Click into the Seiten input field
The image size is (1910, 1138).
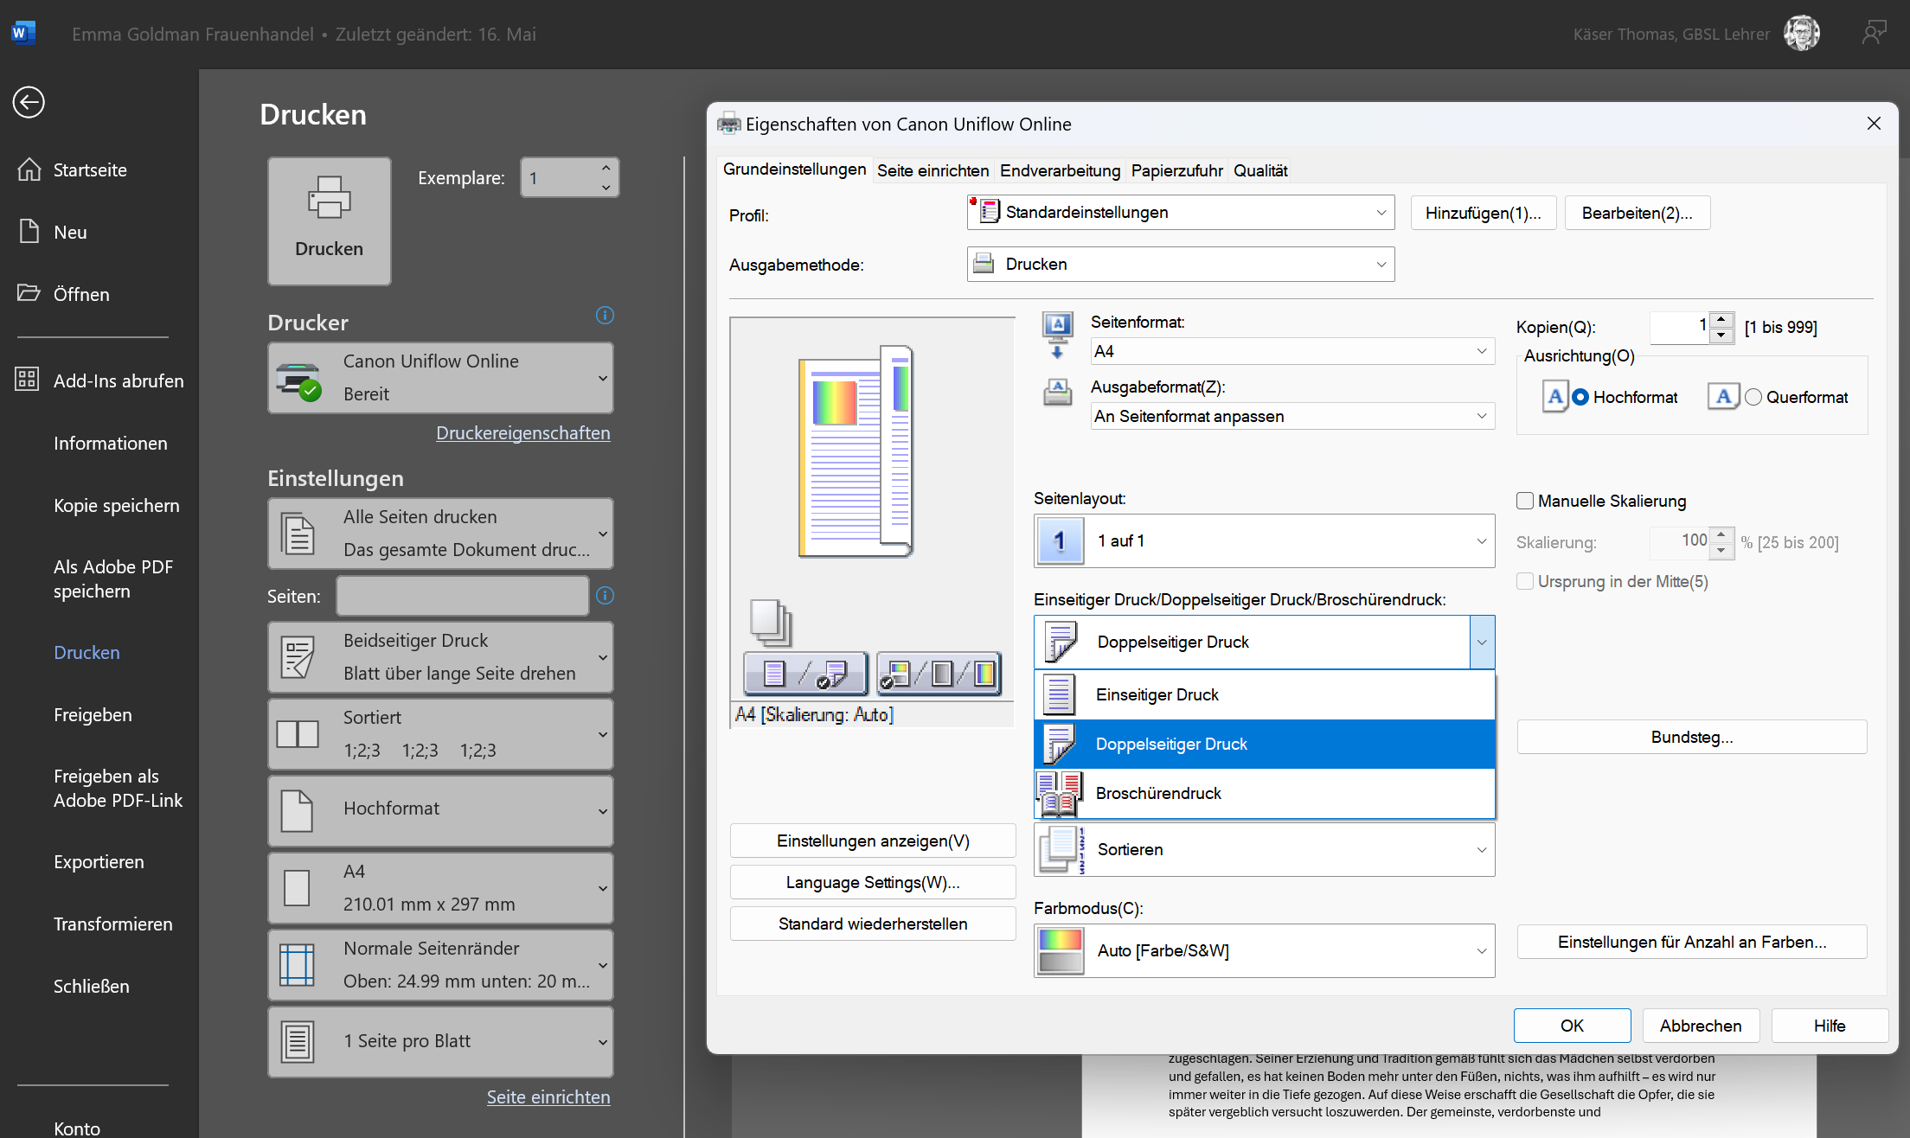click(462, 596)
